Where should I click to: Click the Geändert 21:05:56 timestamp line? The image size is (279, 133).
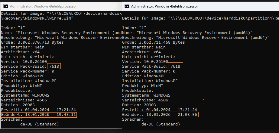[159, 114]
